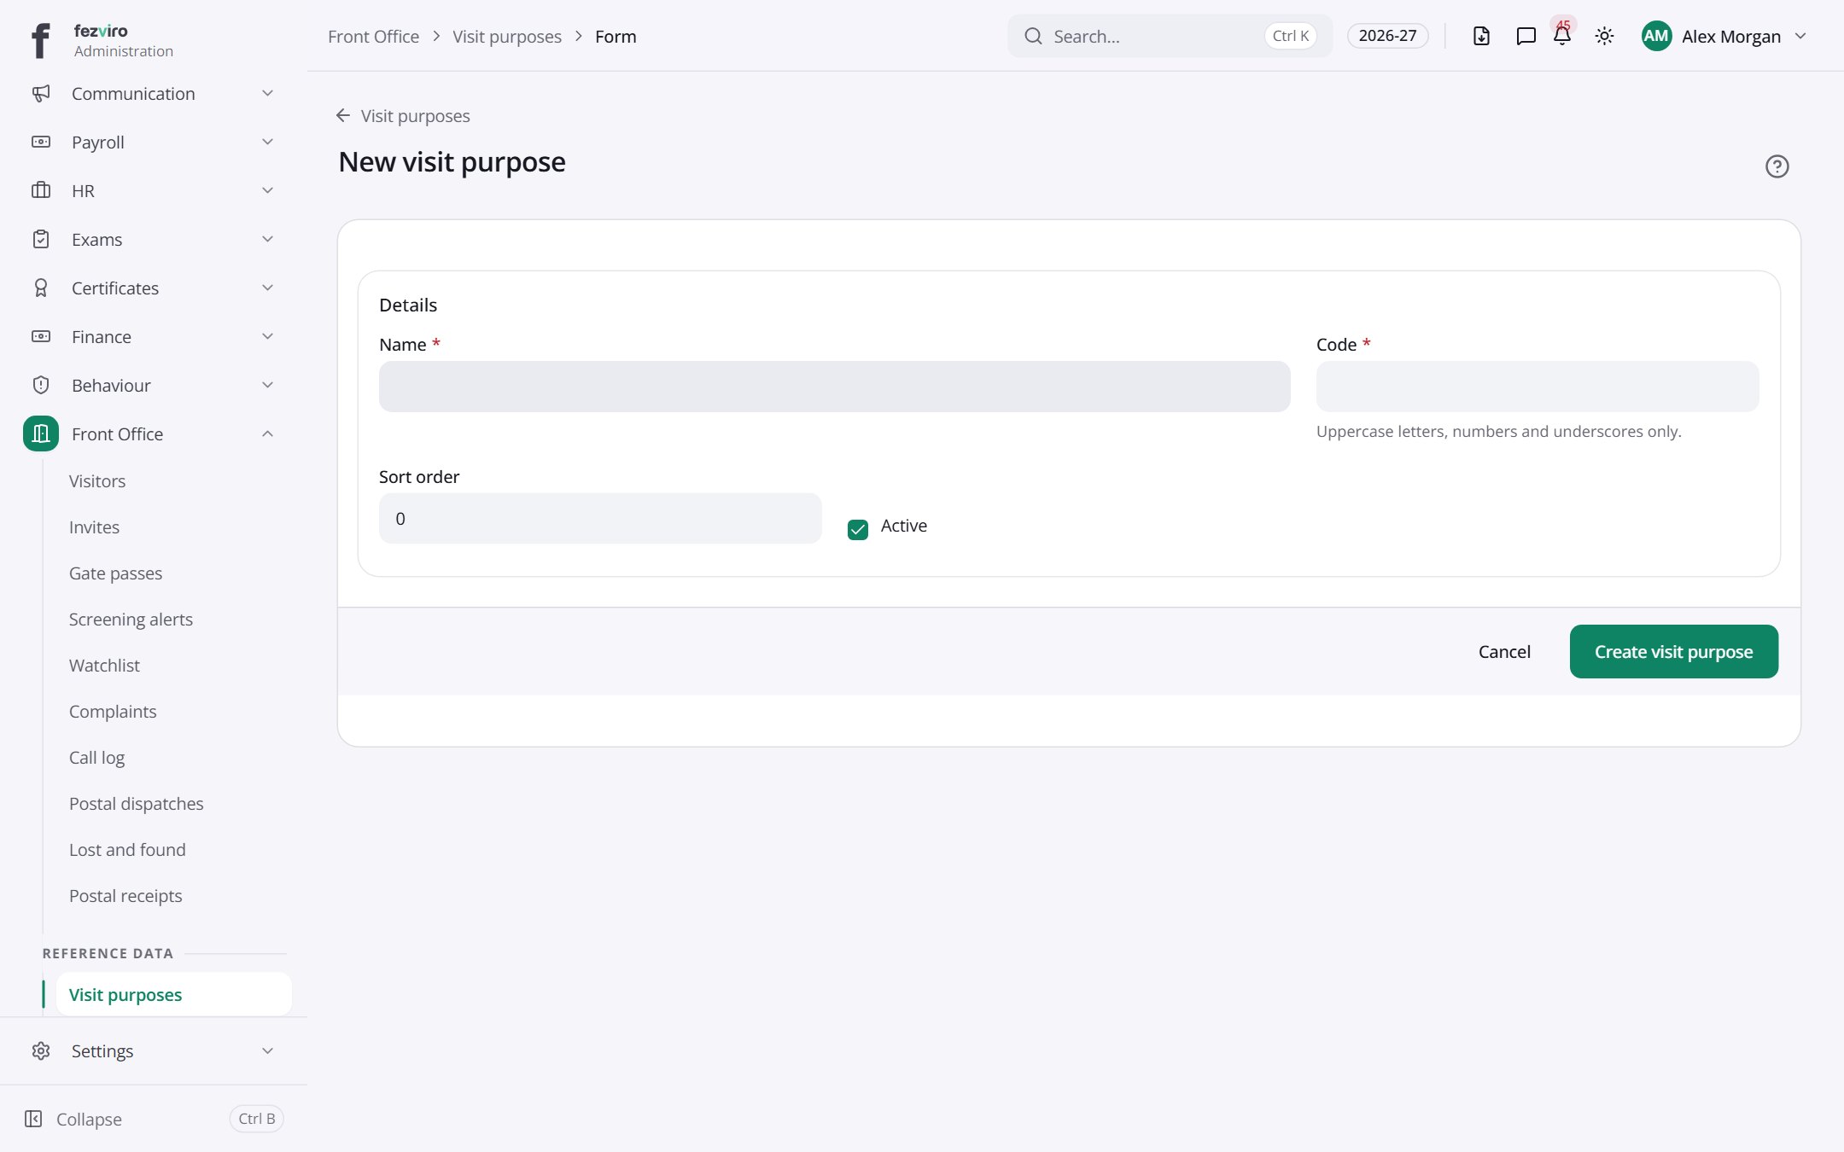Open Screening alerts in the sidebar

click(x=131, y=620)
